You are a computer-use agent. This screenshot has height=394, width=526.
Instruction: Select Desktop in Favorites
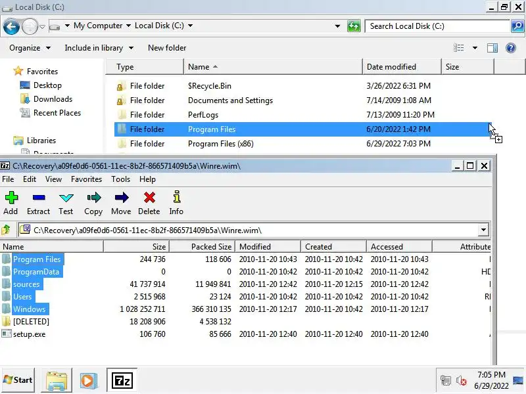(x=47, y=85)
